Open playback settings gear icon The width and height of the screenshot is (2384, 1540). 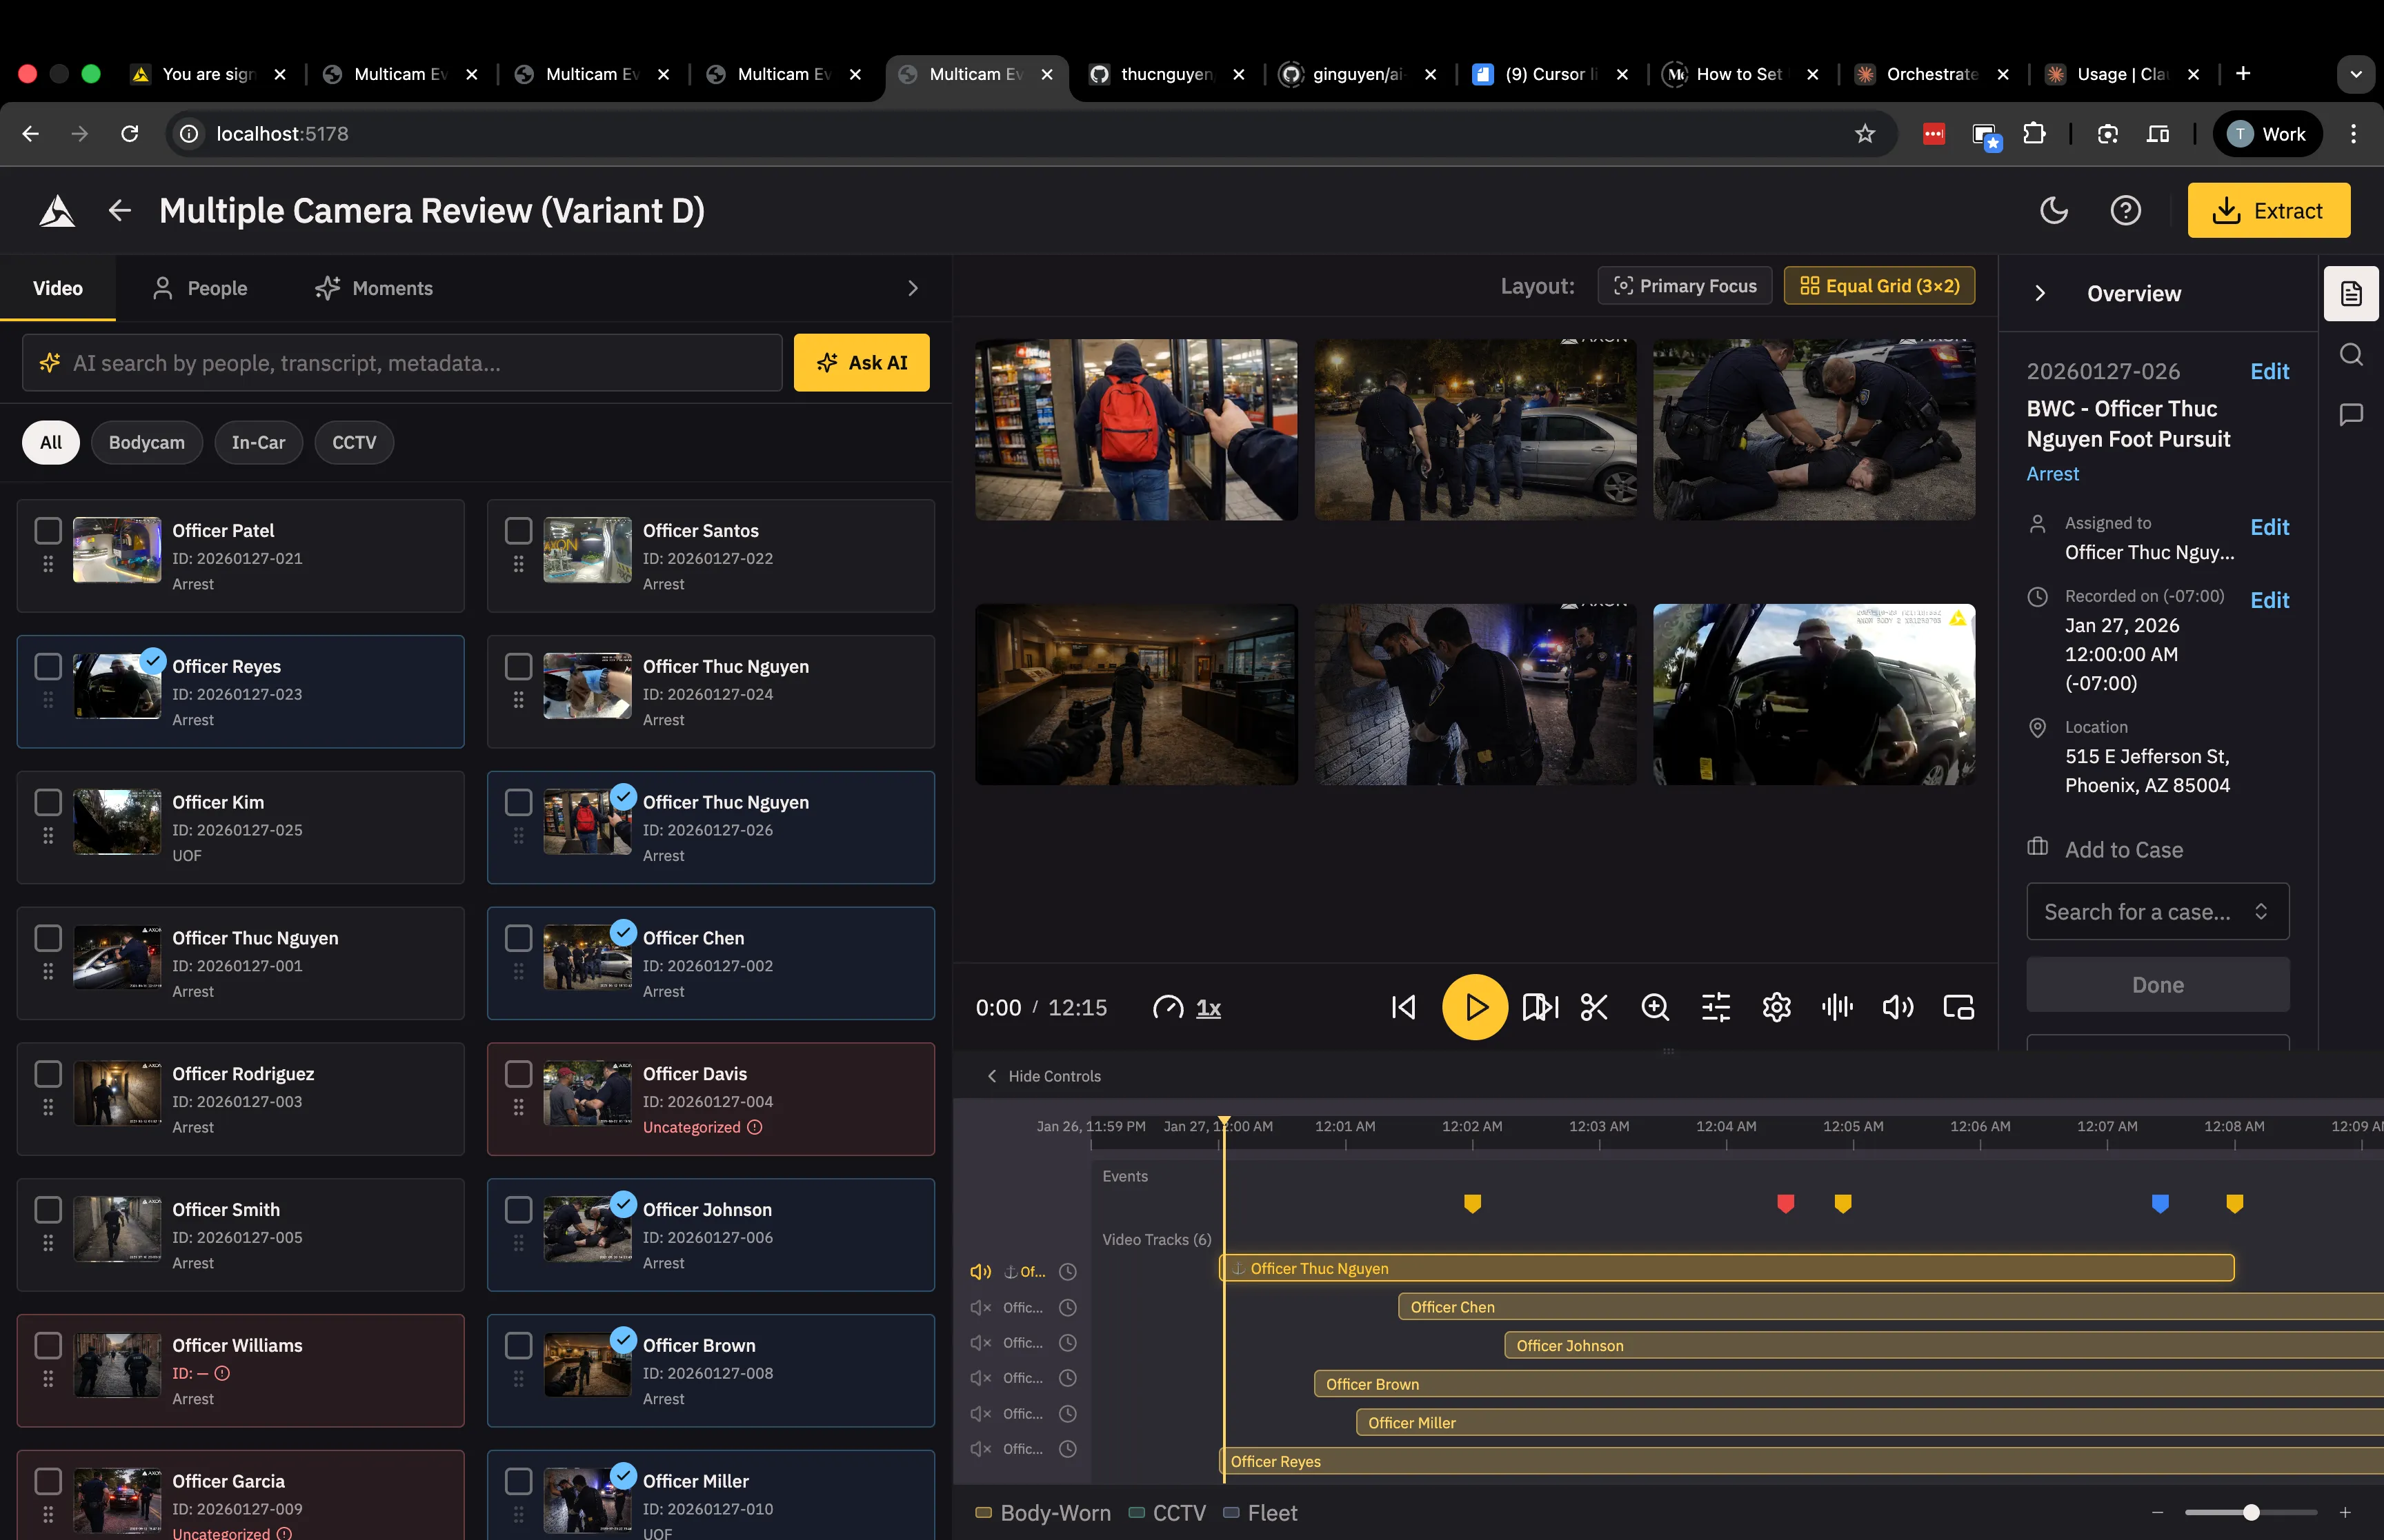pyautogui.click(x=1776, y=1007)
